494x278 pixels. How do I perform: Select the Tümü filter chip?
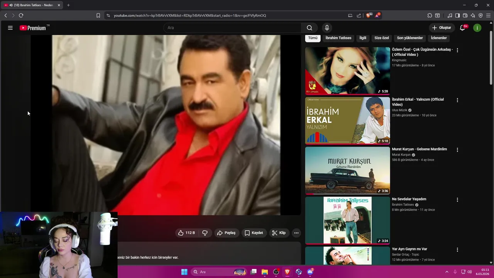point(313,38)
